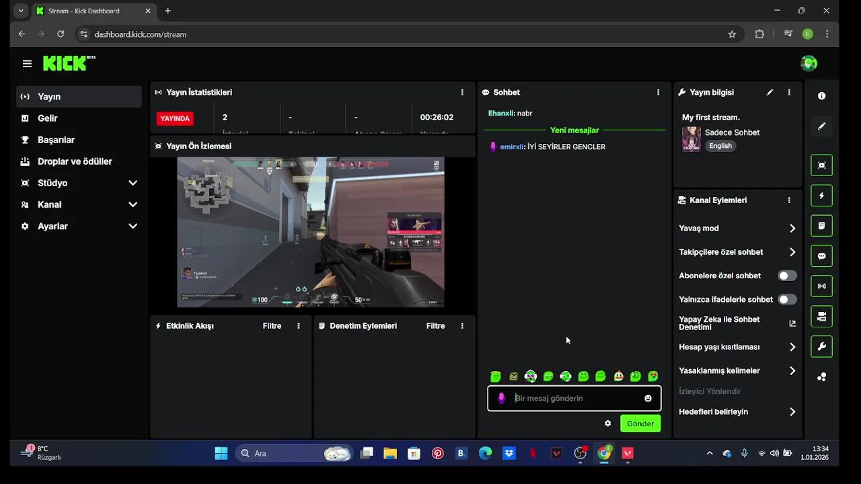The image size is (861, 484).
Task: Toggle moderation actions note widget in right rail
Action: 821,226
